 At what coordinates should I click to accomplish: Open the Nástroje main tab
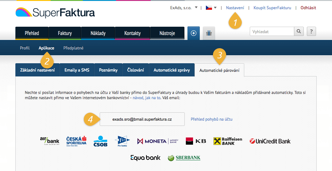(167, 33)
